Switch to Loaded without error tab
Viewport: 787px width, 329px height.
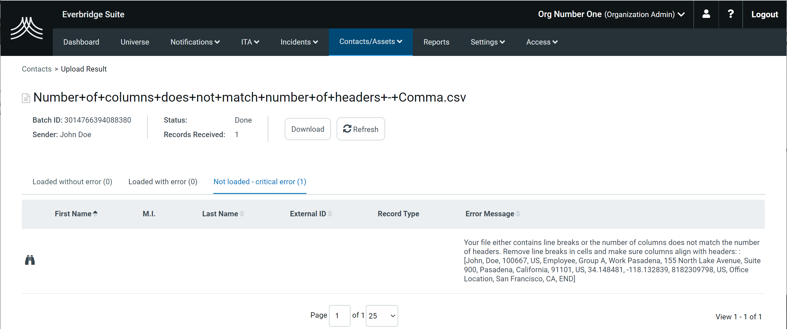tap(72, 182)
